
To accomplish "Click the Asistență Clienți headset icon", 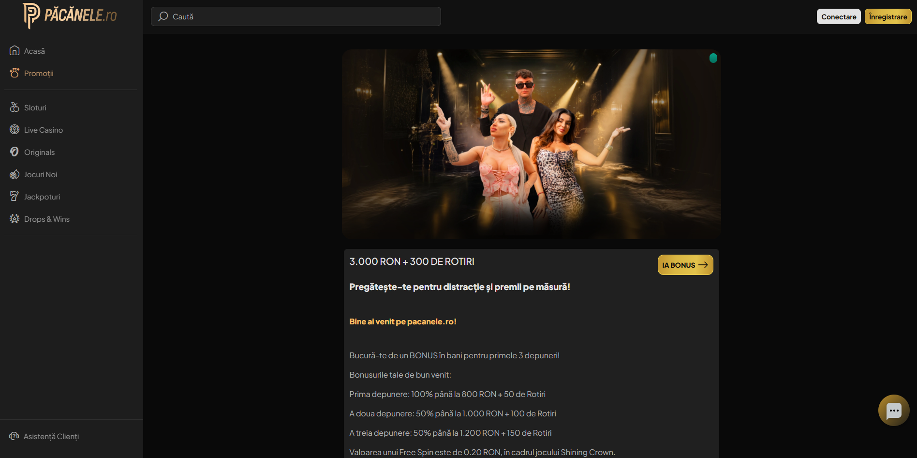I will pyautogui.click(x=14, y=436).
